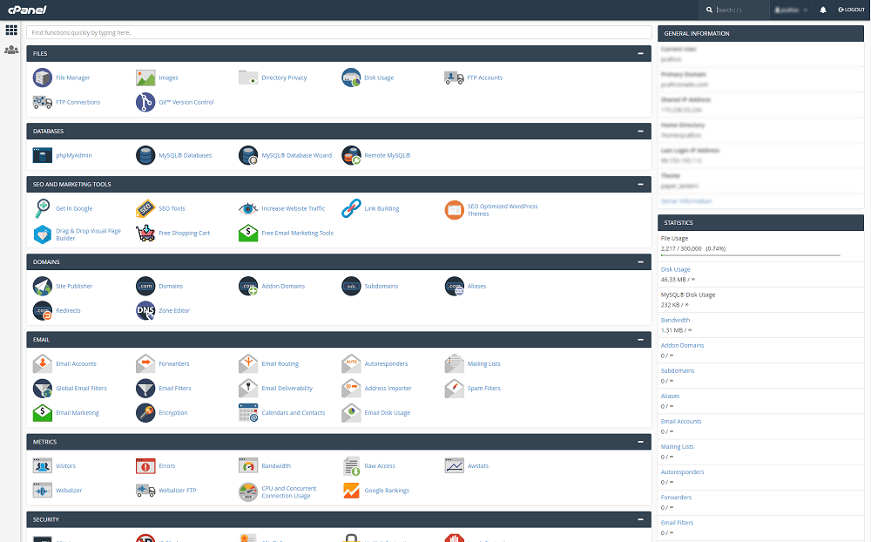Viewport: 871px width, 542px height.
Task: Click the Zone Editor DNS icon
Action: (145, 311)
